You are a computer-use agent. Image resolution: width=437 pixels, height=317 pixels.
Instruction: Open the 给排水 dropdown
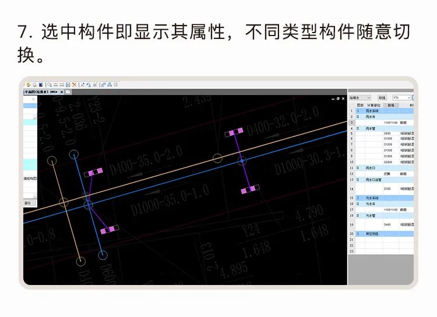tap(360, 98)
